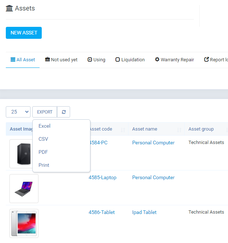Click the Assets bank building icon
Screen dimensions: 228x243
pyautogui.click(x=9, y=8)
